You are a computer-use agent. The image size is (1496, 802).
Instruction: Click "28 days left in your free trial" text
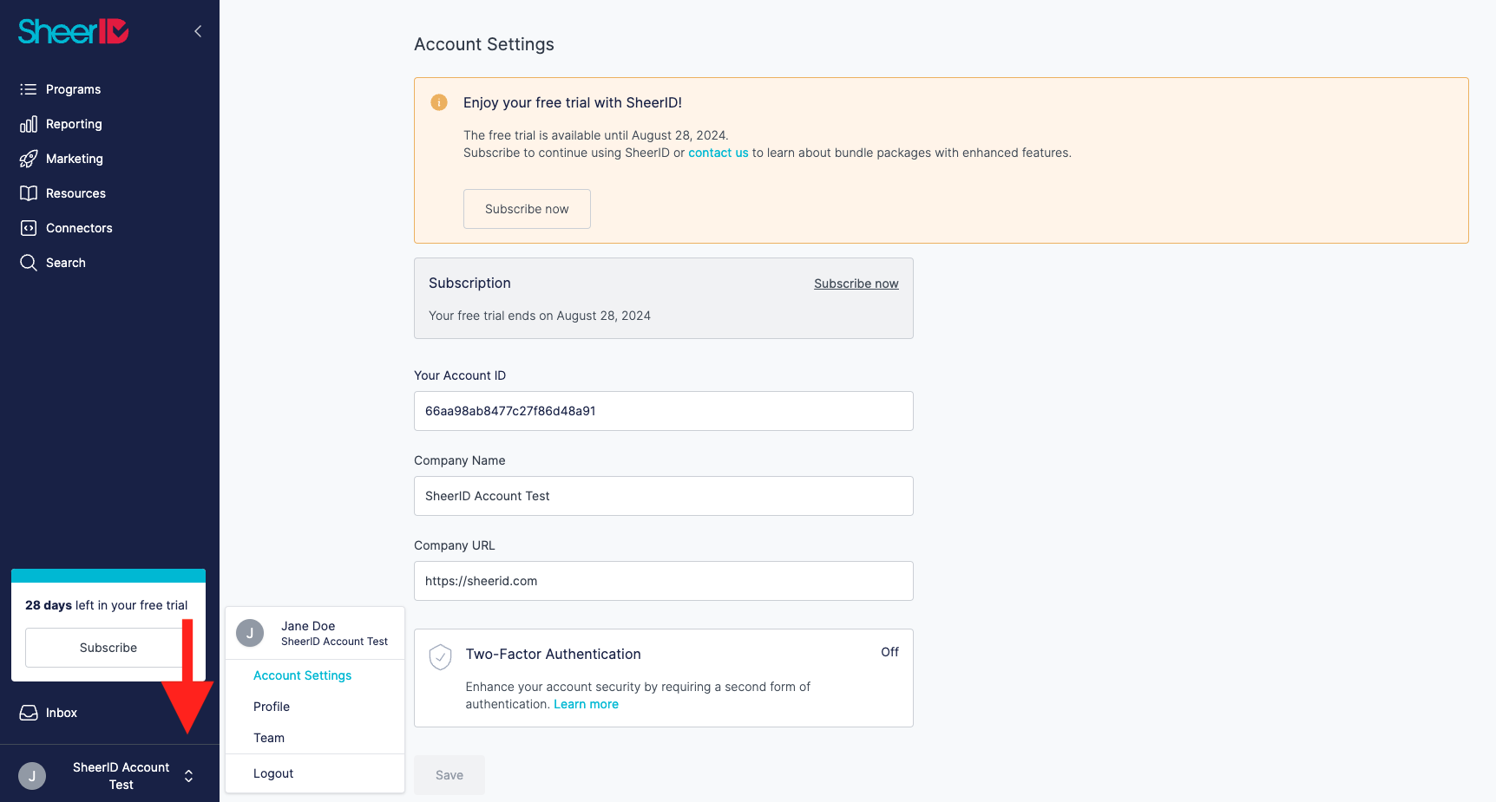[107, 605]
